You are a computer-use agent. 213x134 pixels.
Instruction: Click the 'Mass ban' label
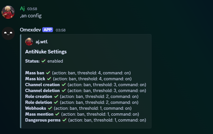[x=35, y=73]
